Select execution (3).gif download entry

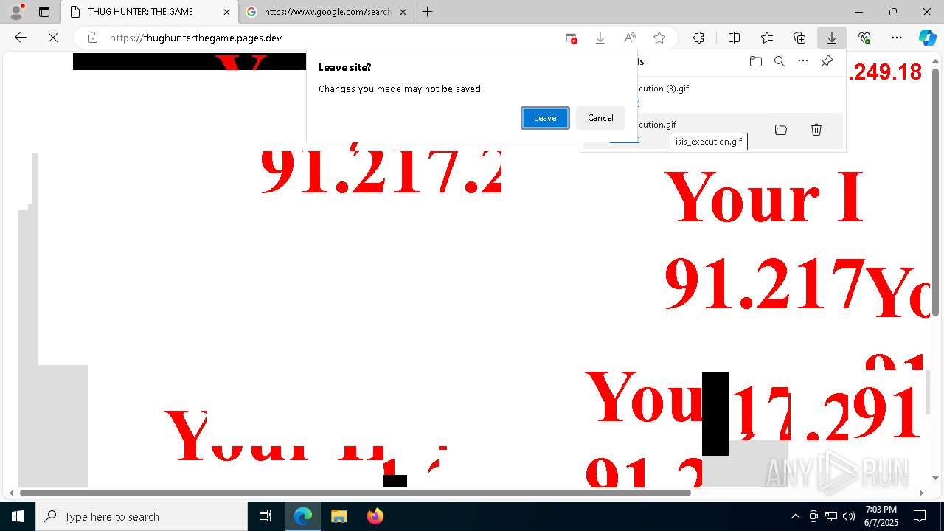pos(712,94)
